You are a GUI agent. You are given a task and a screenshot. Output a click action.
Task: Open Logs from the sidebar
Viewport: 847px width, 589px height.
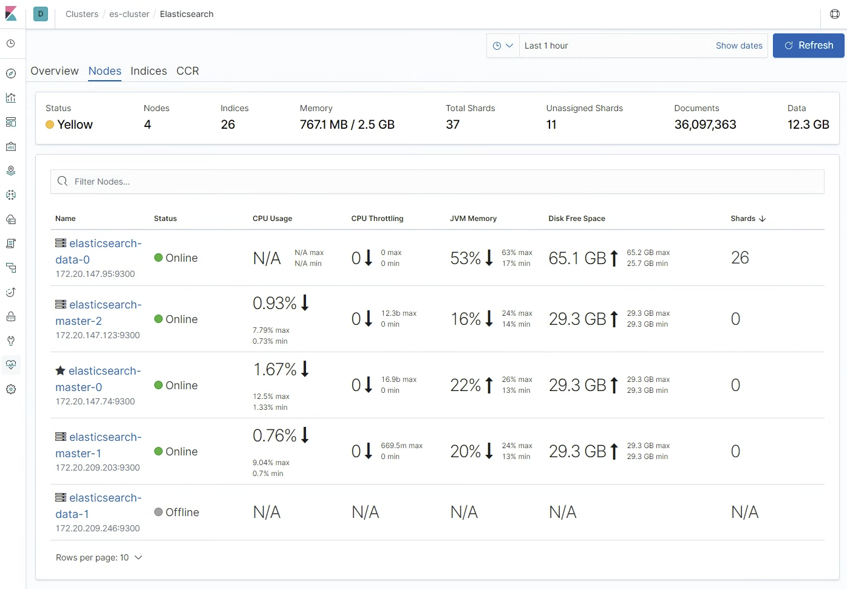(11, 243)
